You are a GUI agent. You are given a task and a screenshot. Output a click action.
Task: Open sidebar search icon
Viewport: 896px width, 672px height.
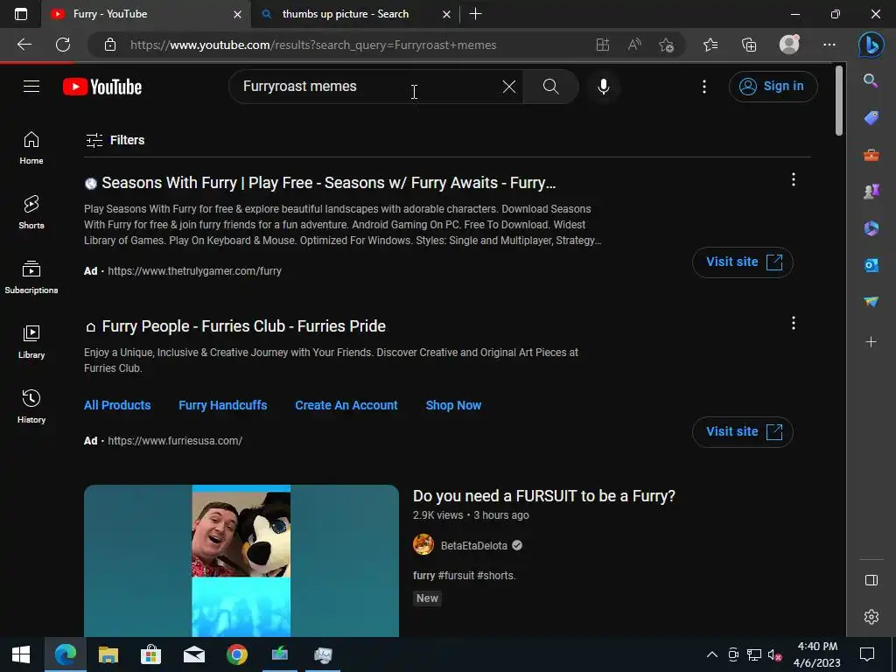pyautogui.click(x=871, y=80)
